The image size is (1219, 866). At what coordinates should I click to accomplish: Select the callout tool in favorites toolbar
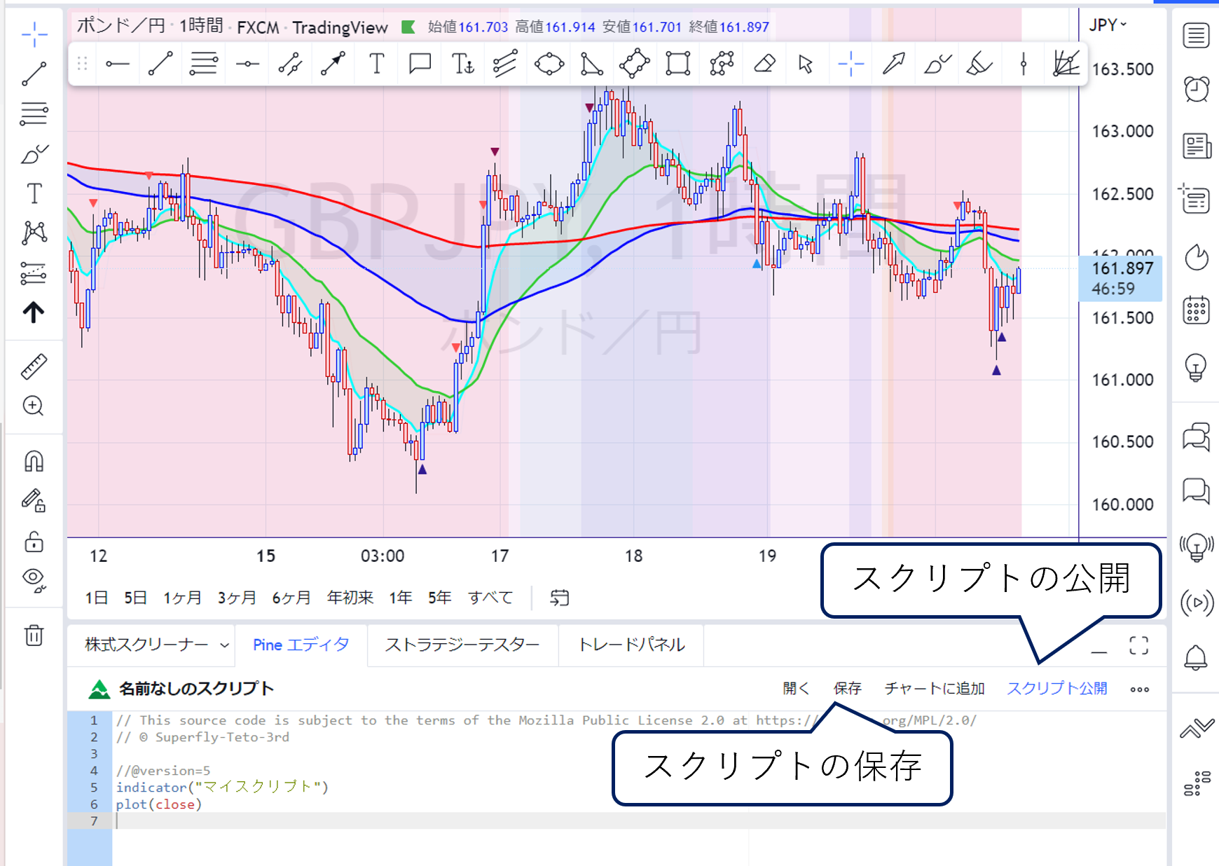pos(420,64)
